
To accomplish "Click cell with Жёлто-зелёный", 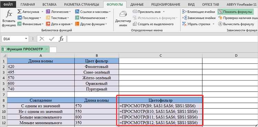I will point(97,78).
